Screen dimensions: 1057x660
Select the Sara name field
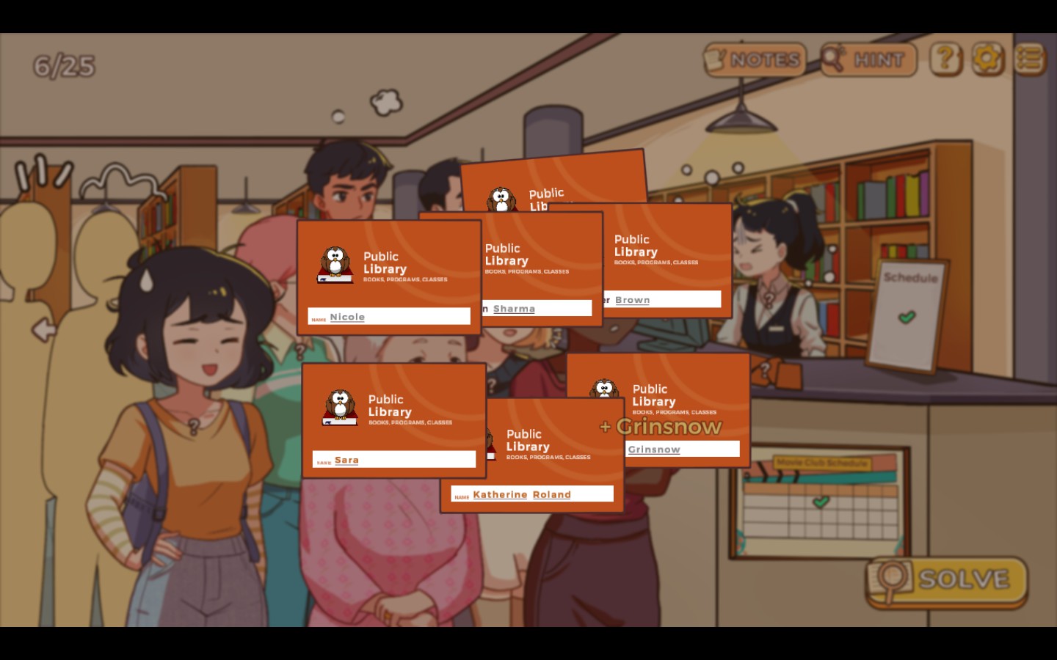coord(394,460)
